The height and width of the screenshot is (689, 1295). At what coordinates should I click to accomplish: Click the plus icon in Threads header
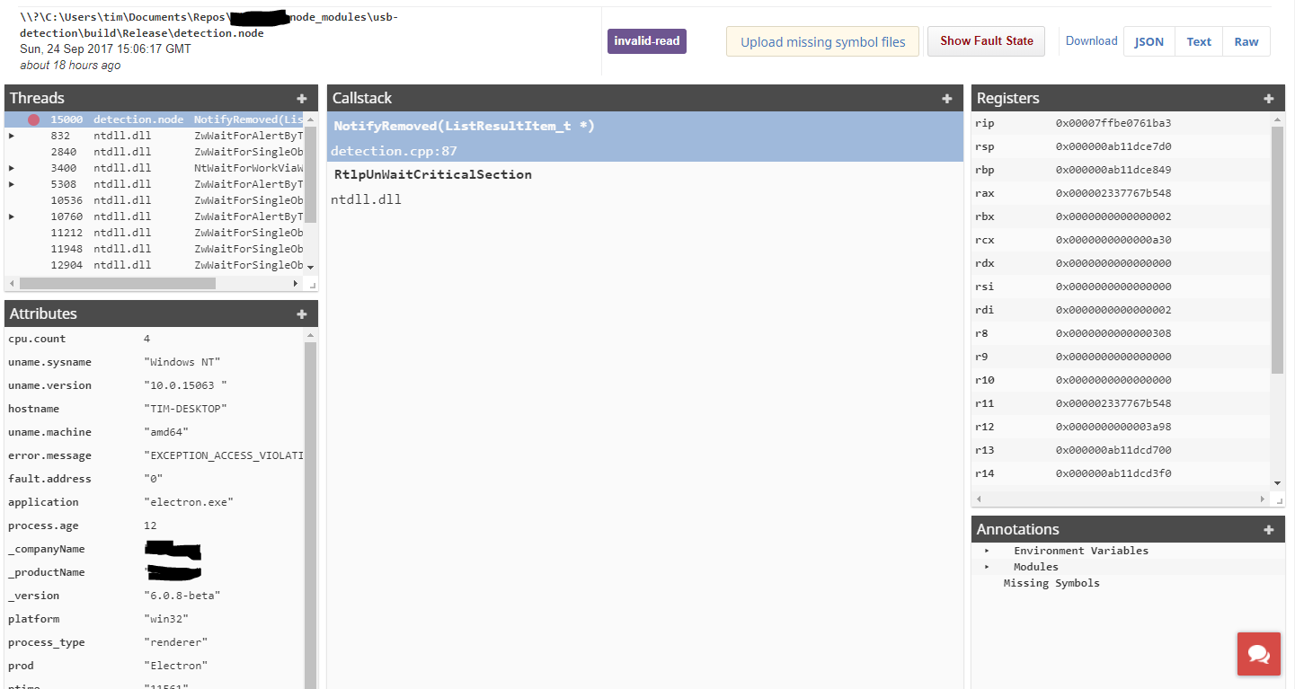coord(302,99)
